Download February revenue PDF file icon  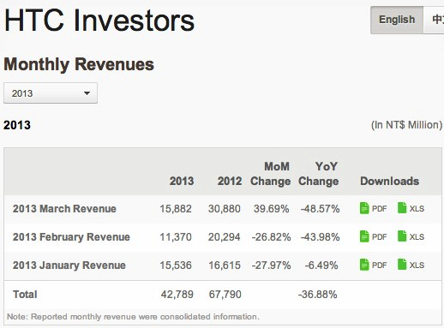364,236
